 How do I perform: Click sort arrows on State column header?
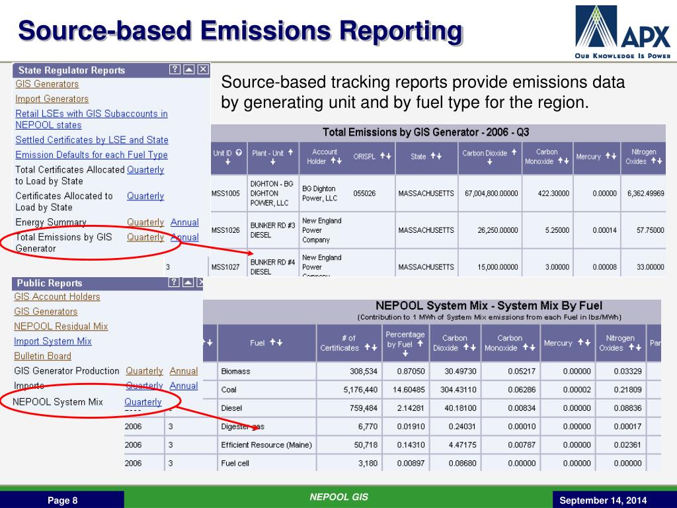(x=436, y=156)
